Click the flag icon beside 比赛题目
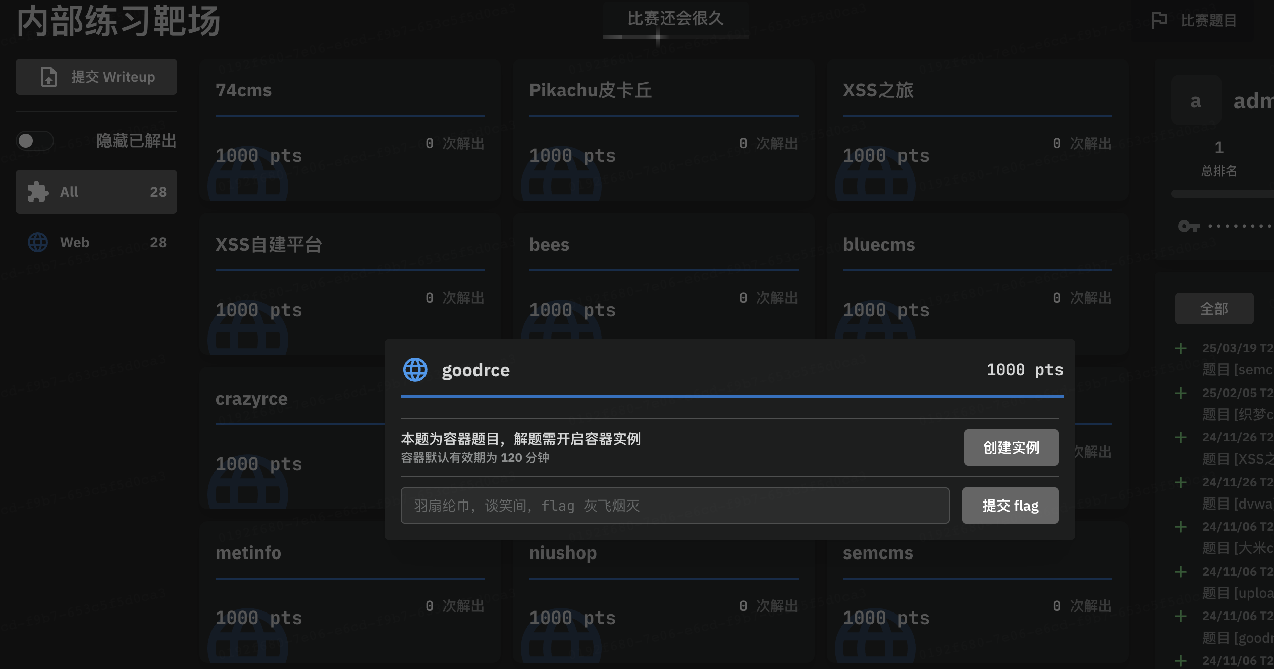The image size is (1274, 669). click(x=1159, y=21)
